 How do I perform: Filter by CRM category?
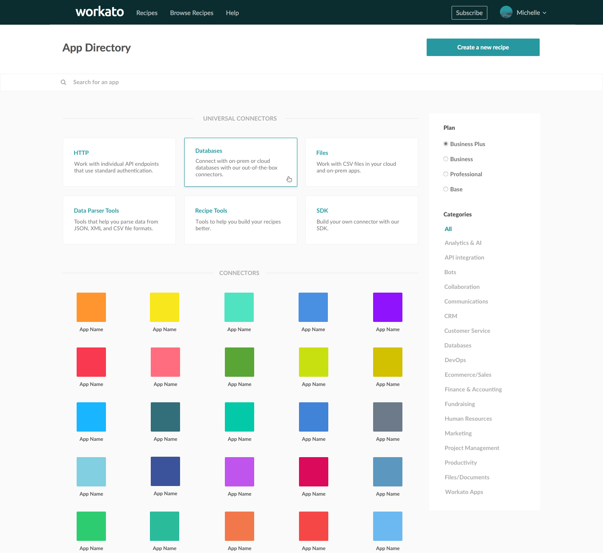click(451, 316)
